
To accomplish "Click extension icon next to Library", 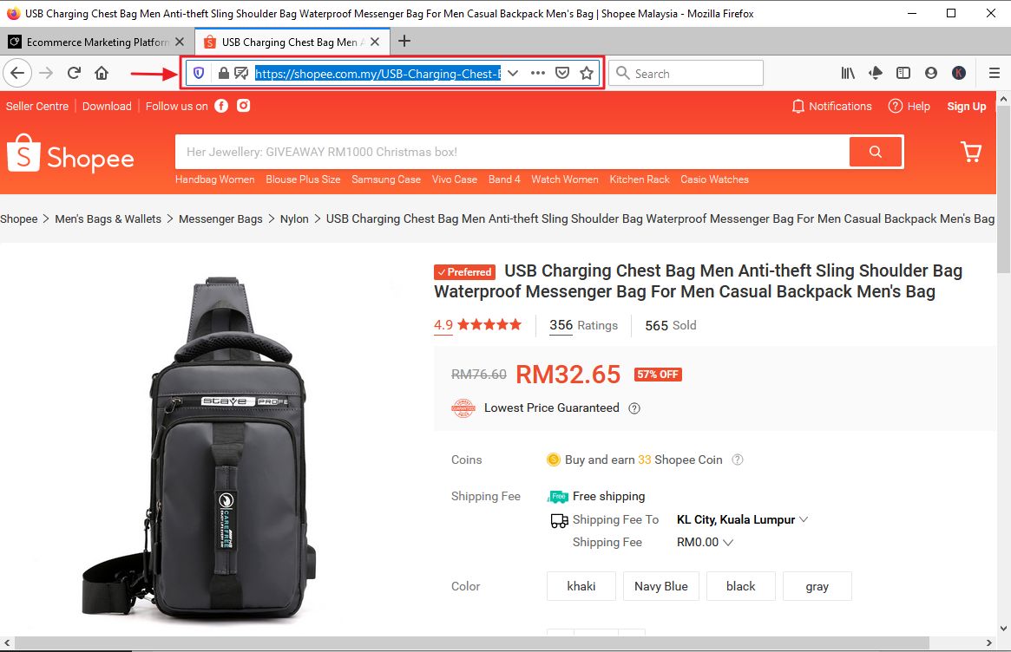I will 876,74.
